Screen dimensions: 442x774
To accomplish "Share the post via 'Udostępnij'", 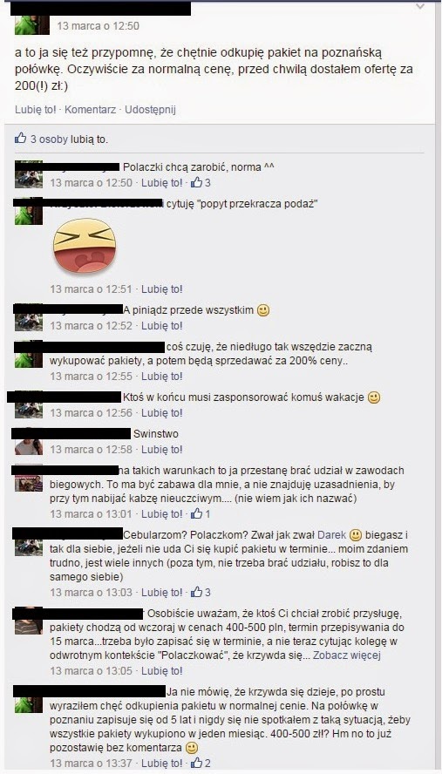I will (150, 110).
